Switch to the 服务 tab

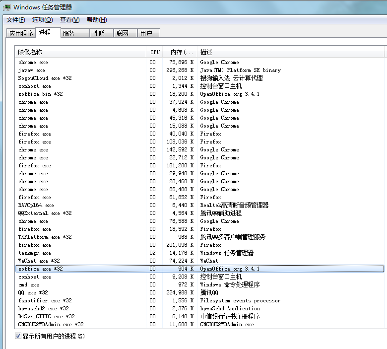click(75, 33)
